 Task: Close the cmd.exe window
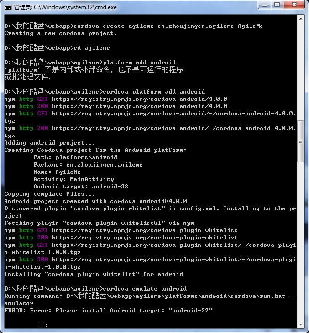click(x=294, y=5)
